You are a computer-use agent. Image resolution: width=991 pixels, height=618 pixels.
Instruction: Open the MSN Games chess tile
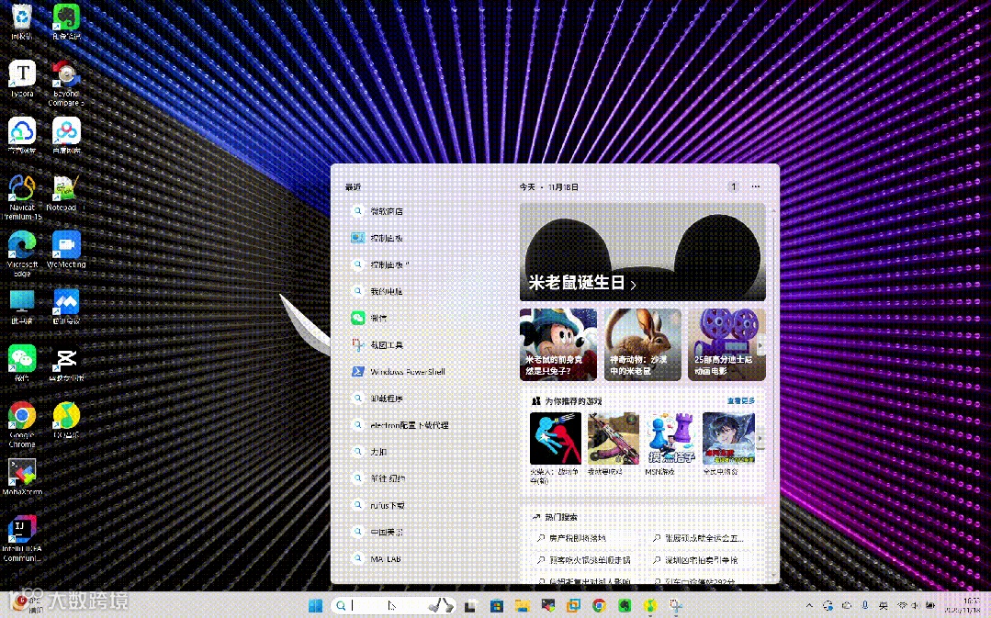(x=670, y=444)
